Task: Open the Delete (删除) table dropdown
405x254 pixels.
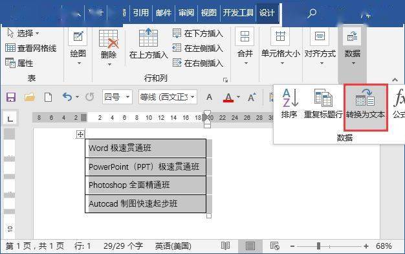Action: click(109, 48)
